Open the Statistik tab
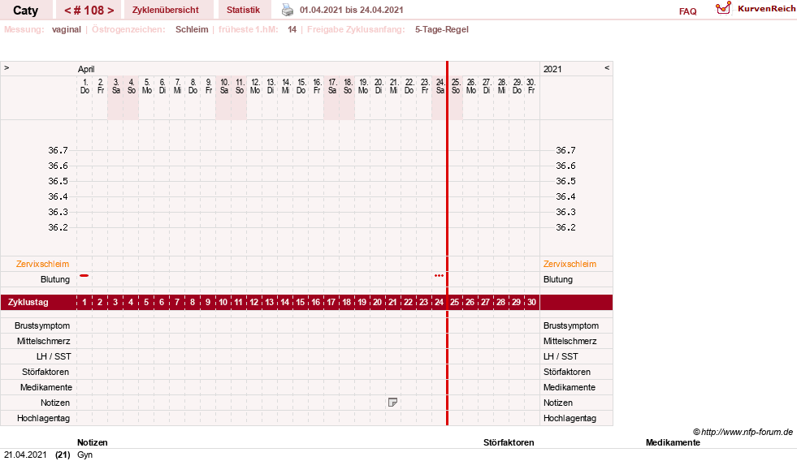Image resolution: width=797 pixels, height=474 pixels. pyautogui.click(x=243, y=10)
